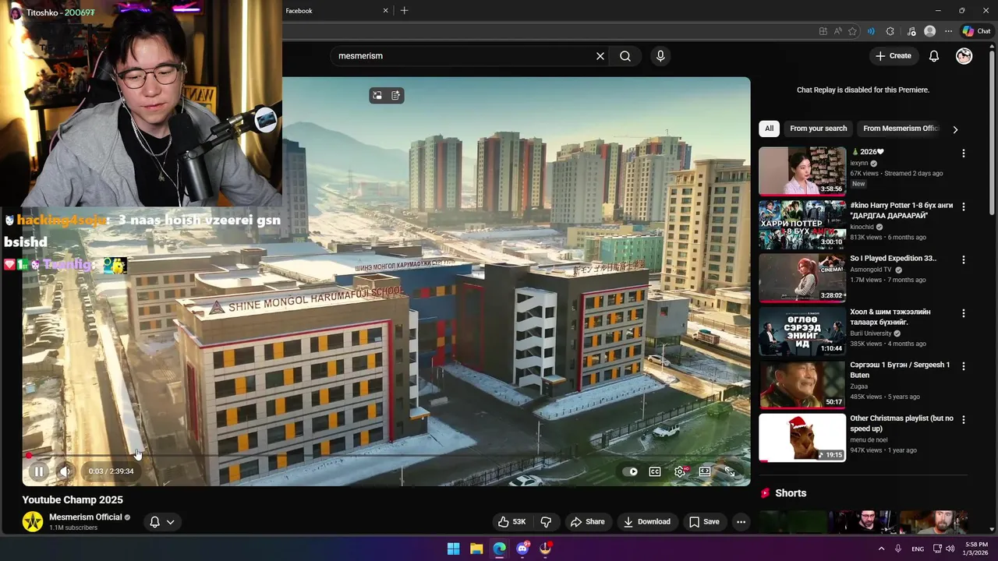
Task: Share the video
Action: pos(587,522)
